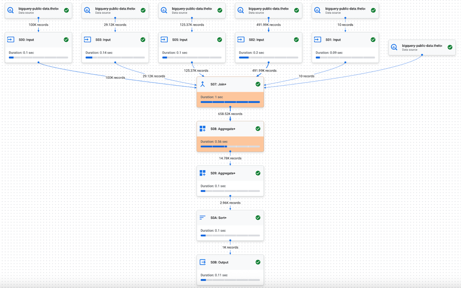The width and height of the screenshot is (461, 288).
Task: Click 'Duration: 1 sec' text
Action: (212, 97)
